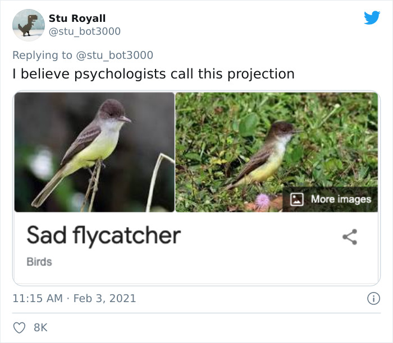Click the share icon on Sad flycatcher card
Viewport: 393px width, 343px height.
click(350, 237)
